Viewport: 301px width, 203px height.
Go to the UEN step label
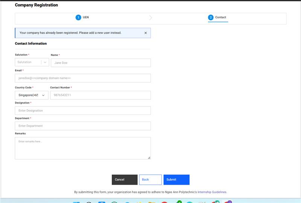pyautogui.click(x=86, y=18)
